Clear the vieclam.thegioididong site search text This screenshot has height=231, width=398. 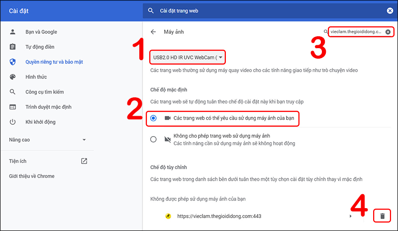point(388,32)
